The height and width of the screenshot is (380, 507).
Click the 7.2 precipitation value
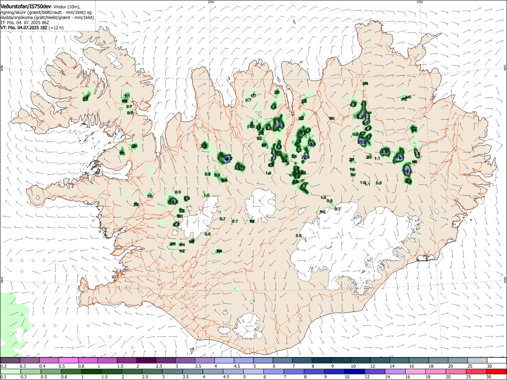(367, 117)
